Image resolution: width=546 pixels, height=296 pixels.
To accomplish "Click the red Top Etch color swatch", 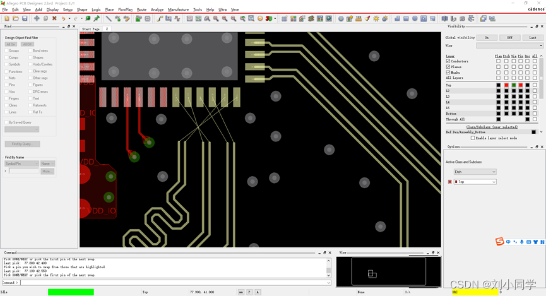I will (506, 85).
